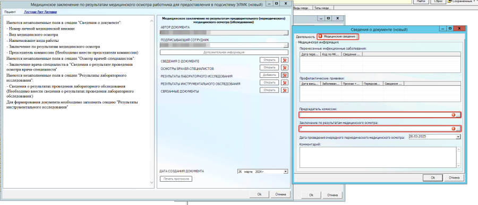The width and height of the screenshot is (478, 205).
Task: Switch to the Деятельность tab
Action: coord(305,37)
